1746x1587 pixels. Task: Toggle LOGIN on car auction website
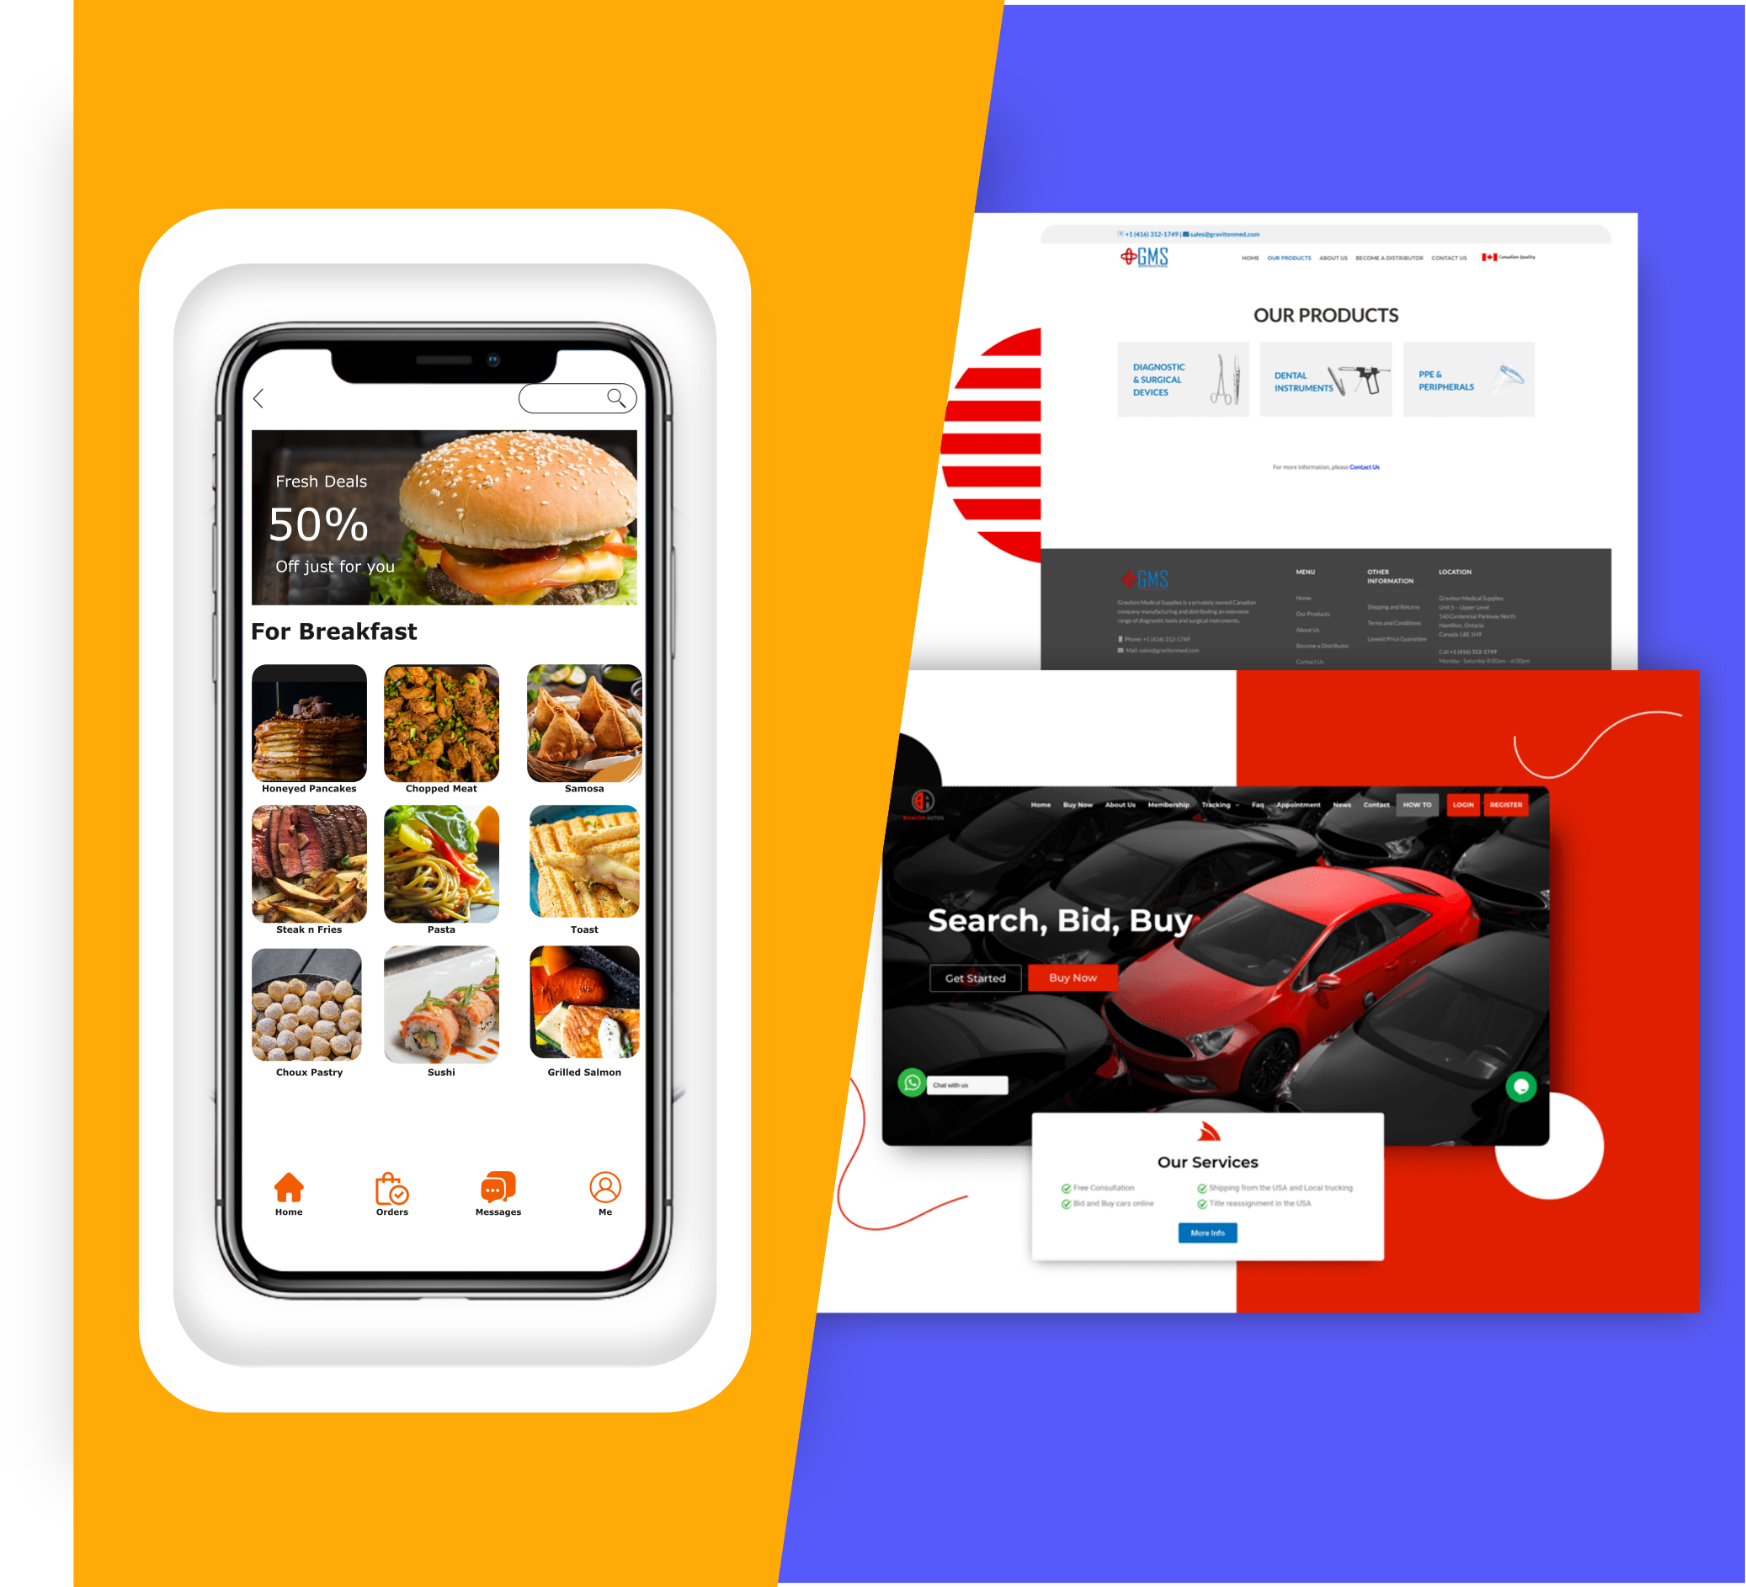click(1469, 803)
